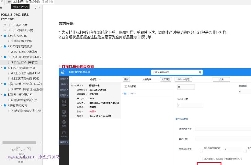Expand the 313123 folder arrow
251x165 pixels.
pyautogui.click(x=123, y=93)
